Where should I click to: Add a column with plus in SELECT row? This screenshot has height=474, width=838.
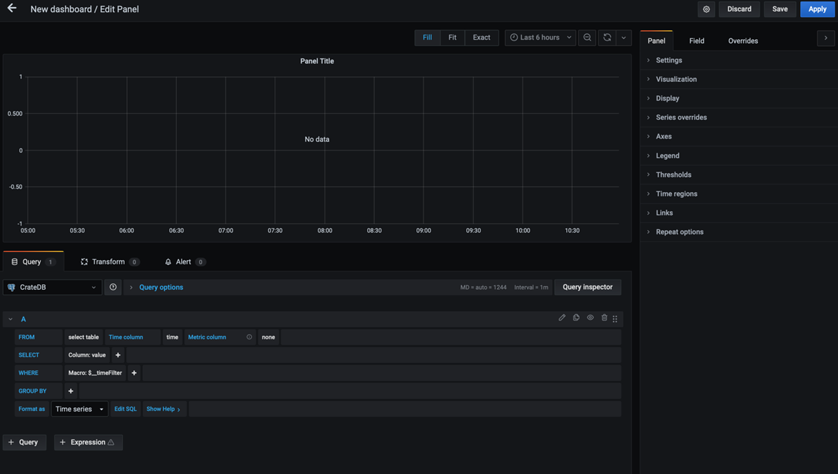click(x=118, y=355)
